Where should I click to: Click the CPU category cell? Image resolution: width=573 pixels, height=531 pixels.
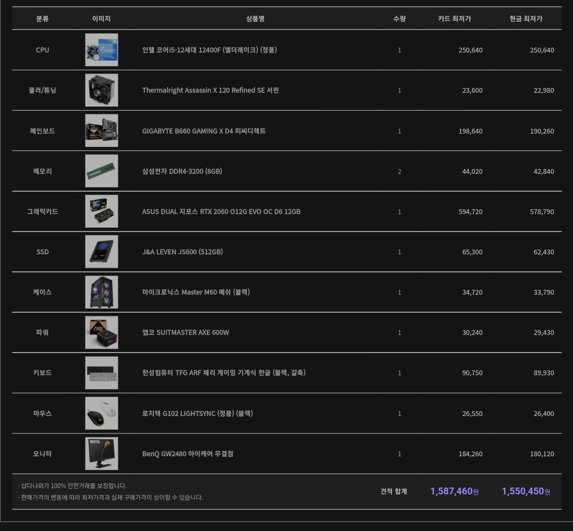tap(42, 50)
